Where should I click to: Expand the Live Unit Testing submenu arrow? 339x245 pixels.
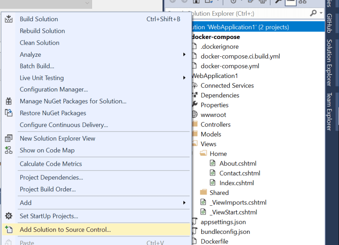click(x=184, y=78)
